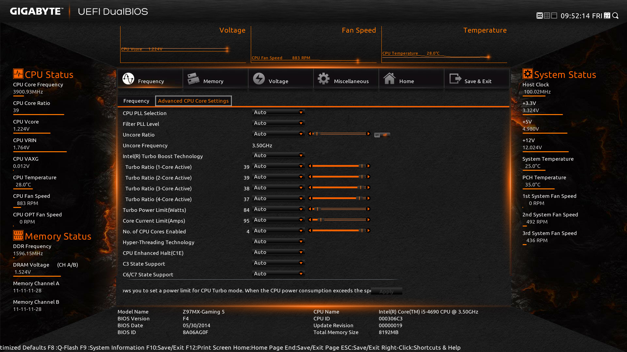Viewport: 627px width, 352px height.
Task: Click Right-Click Shortcuts & Help text
Action: point(421,347)
